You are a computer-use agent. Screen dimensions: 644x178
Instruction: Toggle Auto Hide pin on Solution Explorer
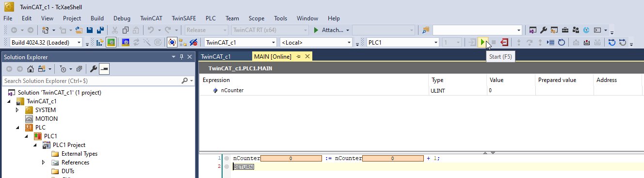tap(181, 57)
